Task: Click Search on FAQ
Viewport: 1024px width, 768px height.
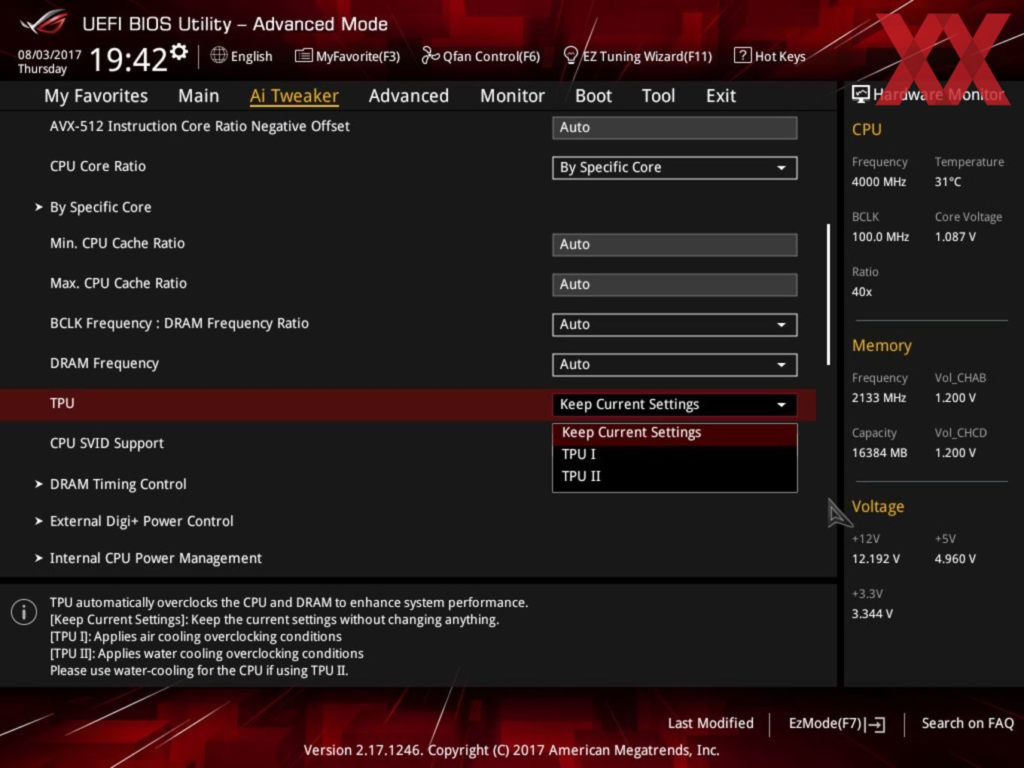Action: [x=968, y=724]
